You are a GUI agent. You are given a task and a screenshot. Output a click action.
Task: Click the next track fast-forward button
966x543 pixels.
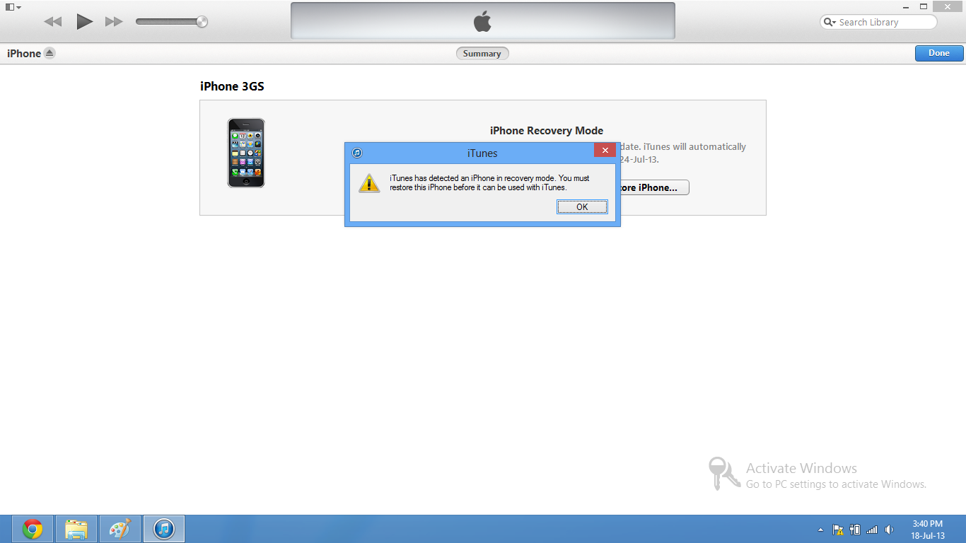pyautogui.click(x=114, y=22)
